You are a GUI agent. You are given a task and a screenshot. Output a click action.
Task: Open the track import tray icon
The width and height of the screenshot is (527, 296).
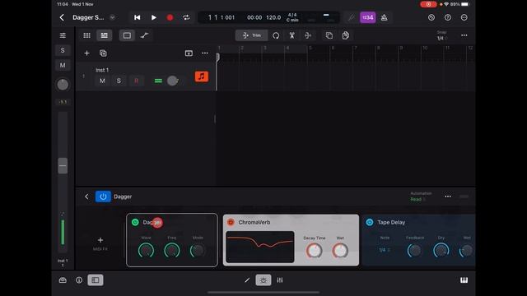tap(189, 53)
